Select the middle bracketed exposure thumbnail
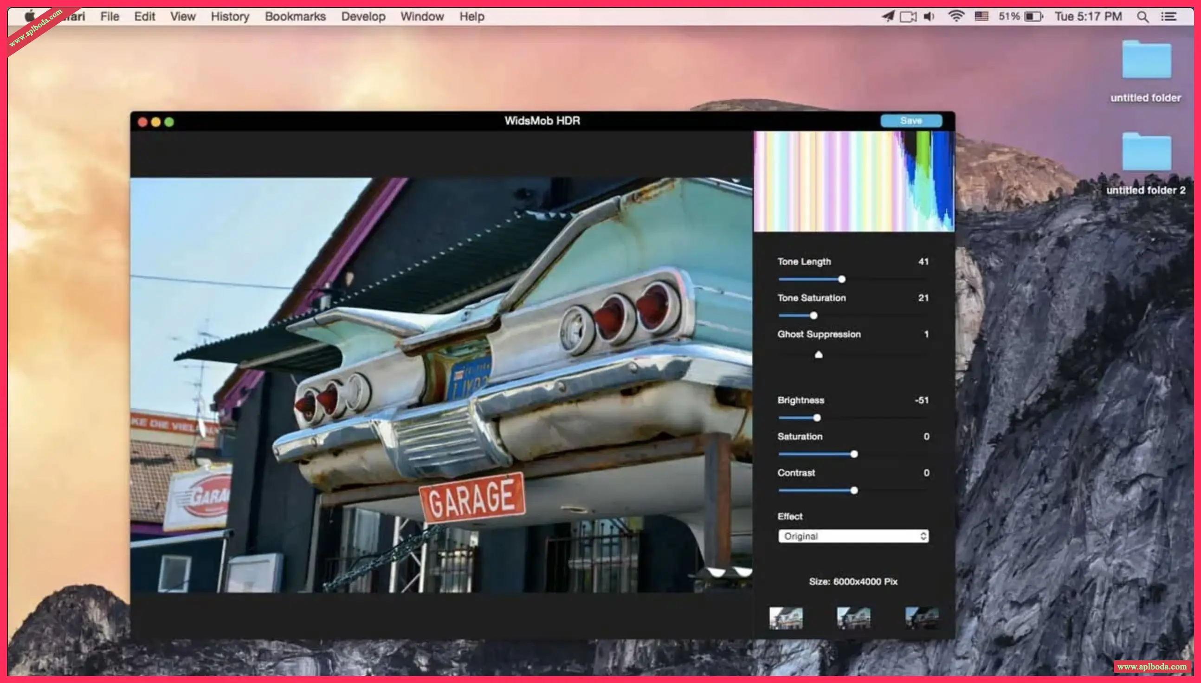This screenshot has height=683, width=1201. 853,618
